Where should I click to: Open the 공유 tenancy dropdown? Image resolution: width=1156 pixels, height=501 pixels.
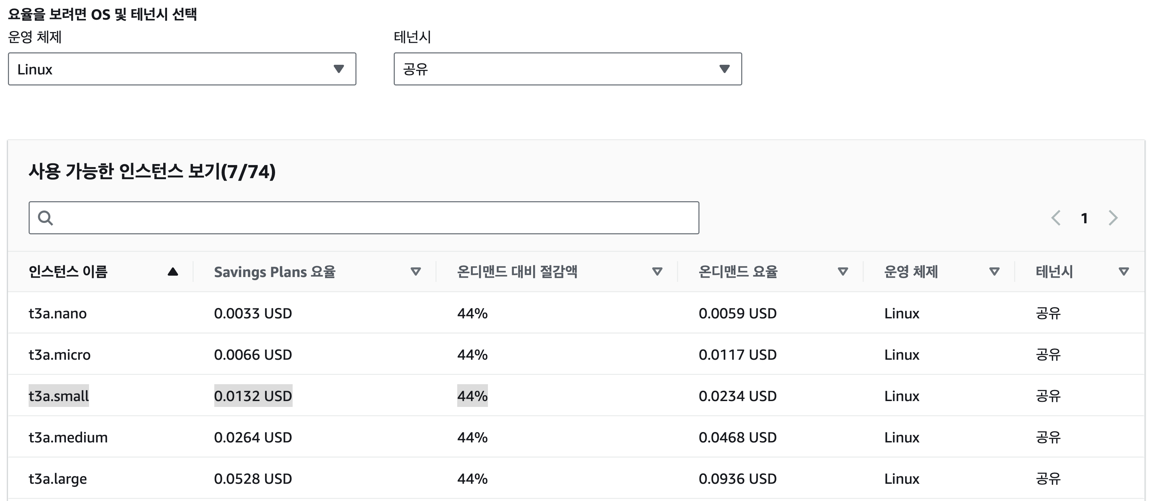[x=567, y=69]
